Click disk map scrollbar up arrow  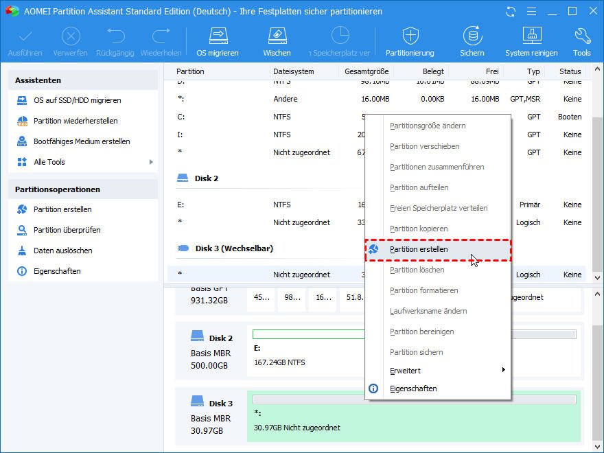coord(597,294)
